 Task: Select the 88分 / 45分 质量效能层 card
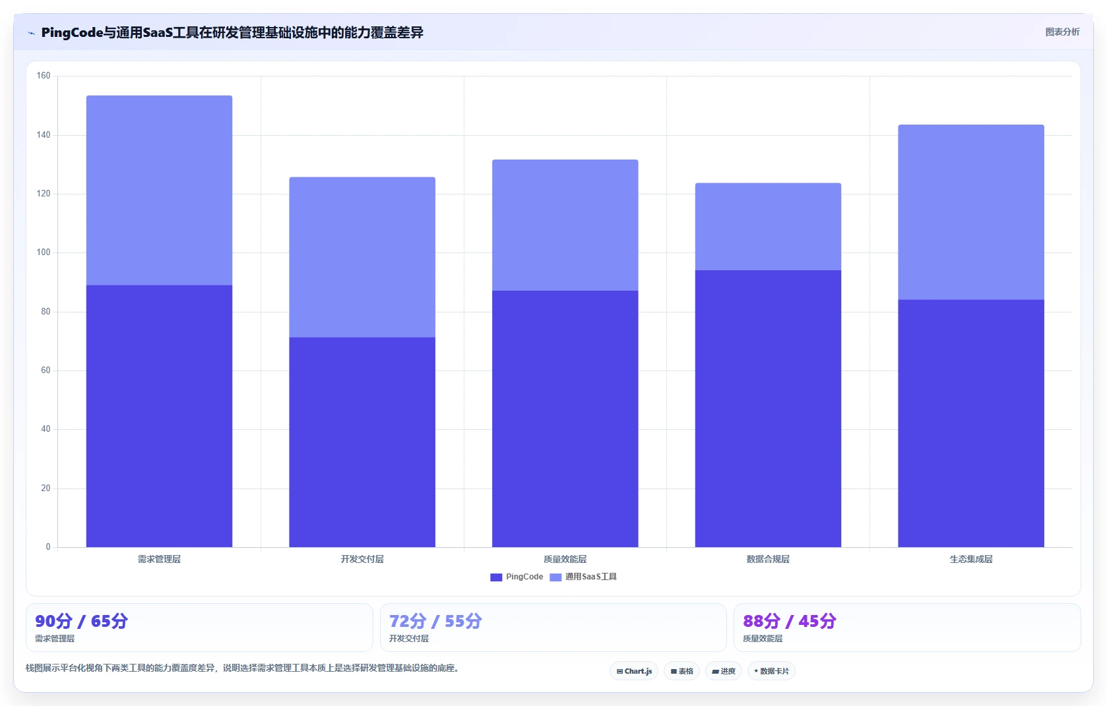(x=907, y=628)
